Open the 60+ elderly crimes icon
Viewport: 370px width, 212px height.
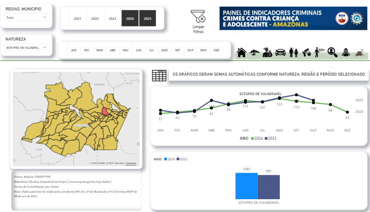(319, 52)
